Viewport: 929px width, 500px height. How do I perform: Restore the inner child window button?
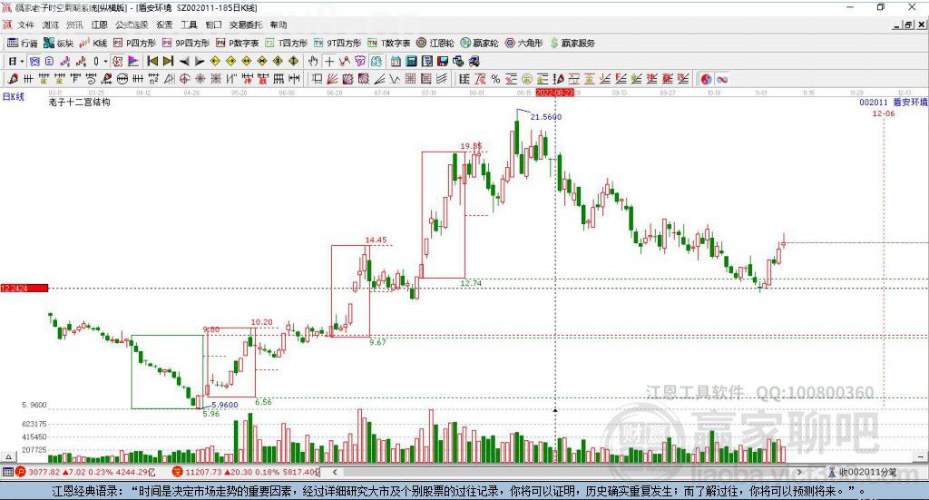[908, 25]
